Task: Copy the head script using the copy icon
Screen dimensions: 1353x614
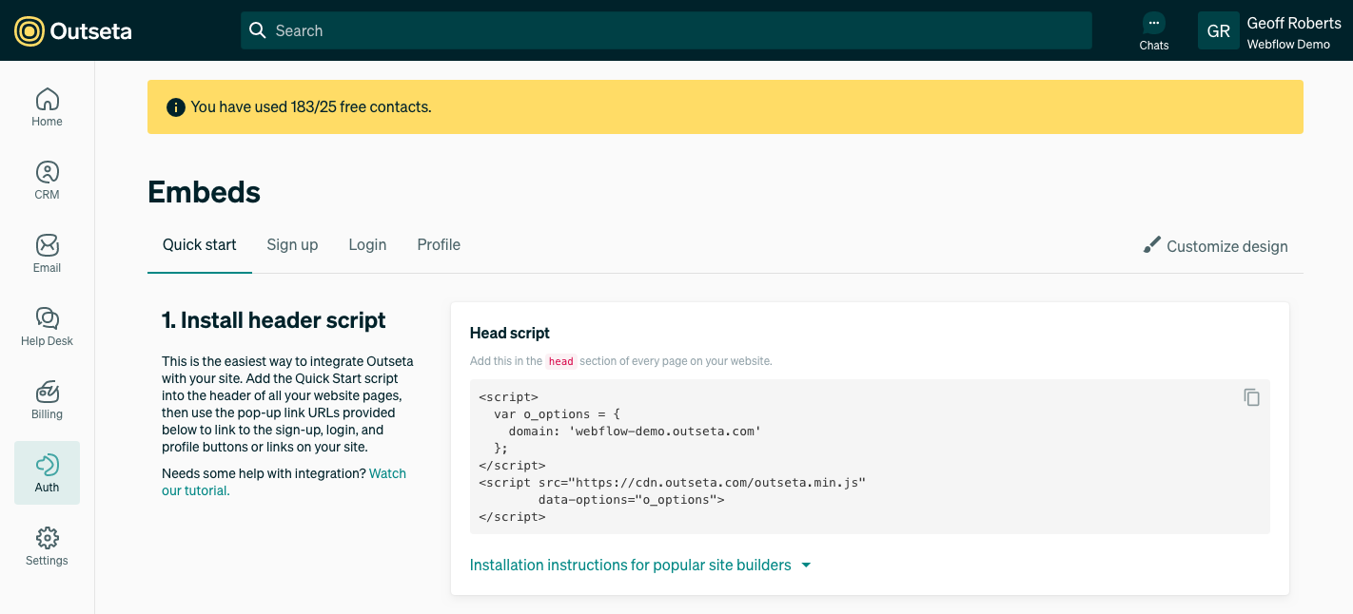Action: (x=1251, y=397)
